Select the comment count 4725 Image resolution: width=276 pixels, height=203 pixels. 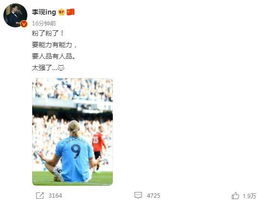[x=154, y=196]
